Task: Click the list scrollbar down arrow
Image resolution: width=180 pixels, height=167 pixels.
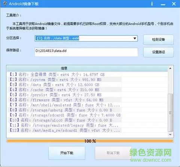Action: 170,134
